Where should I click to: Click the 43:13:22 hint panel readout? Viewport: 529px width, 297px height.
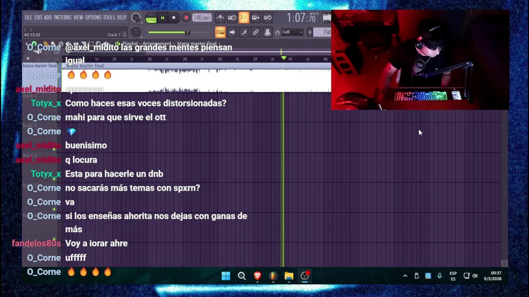point(32,35)
